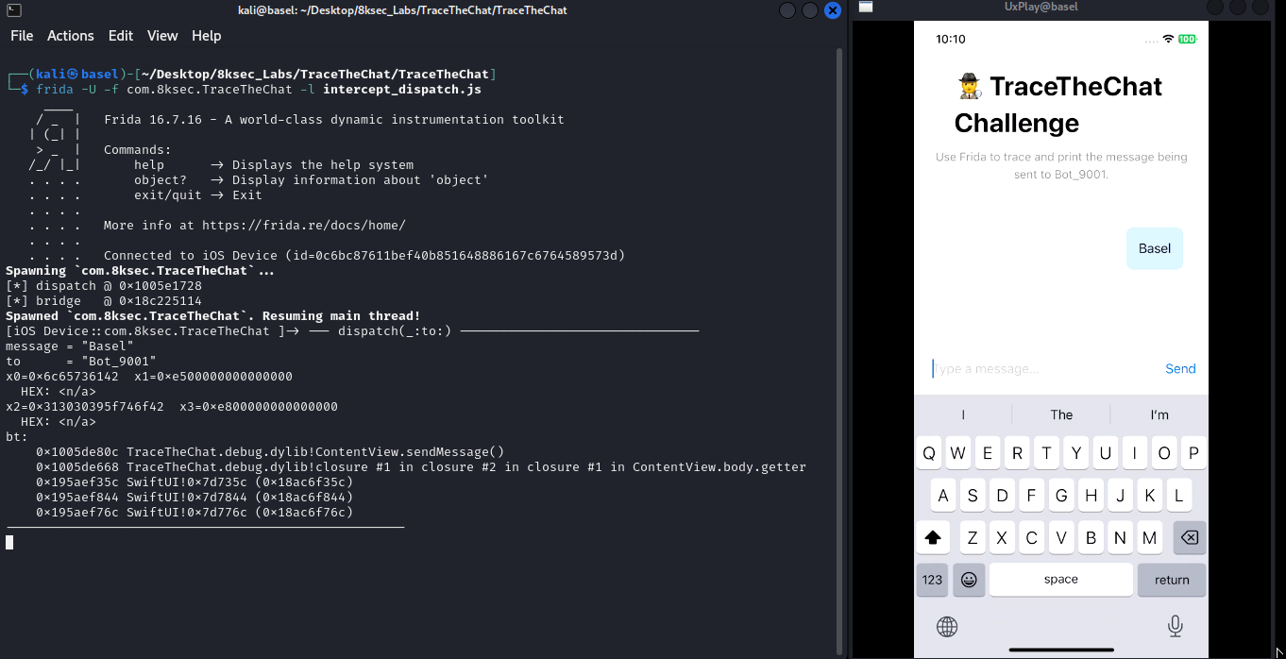Tap the X key
Viewport: 1286px width, 659px height.
(x=1002, y=538)
